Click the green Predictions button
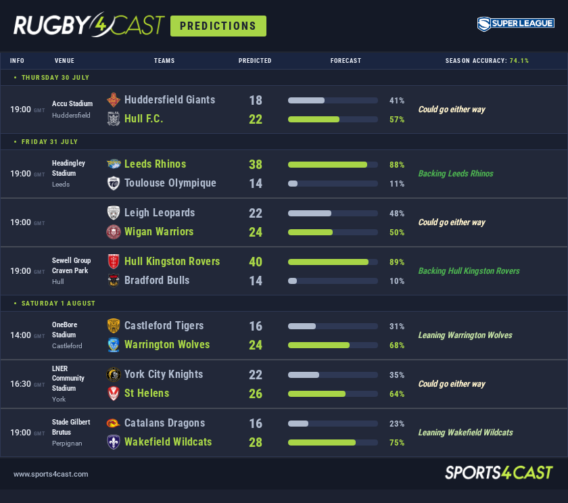568x503 pixels. [218, 26]
